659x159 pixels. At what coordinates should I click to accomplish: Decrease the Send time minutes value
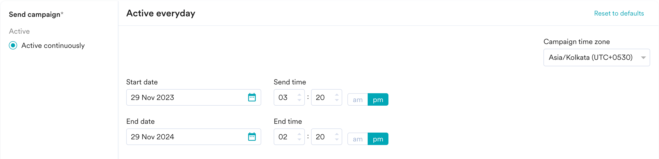(x=337, y=100)
